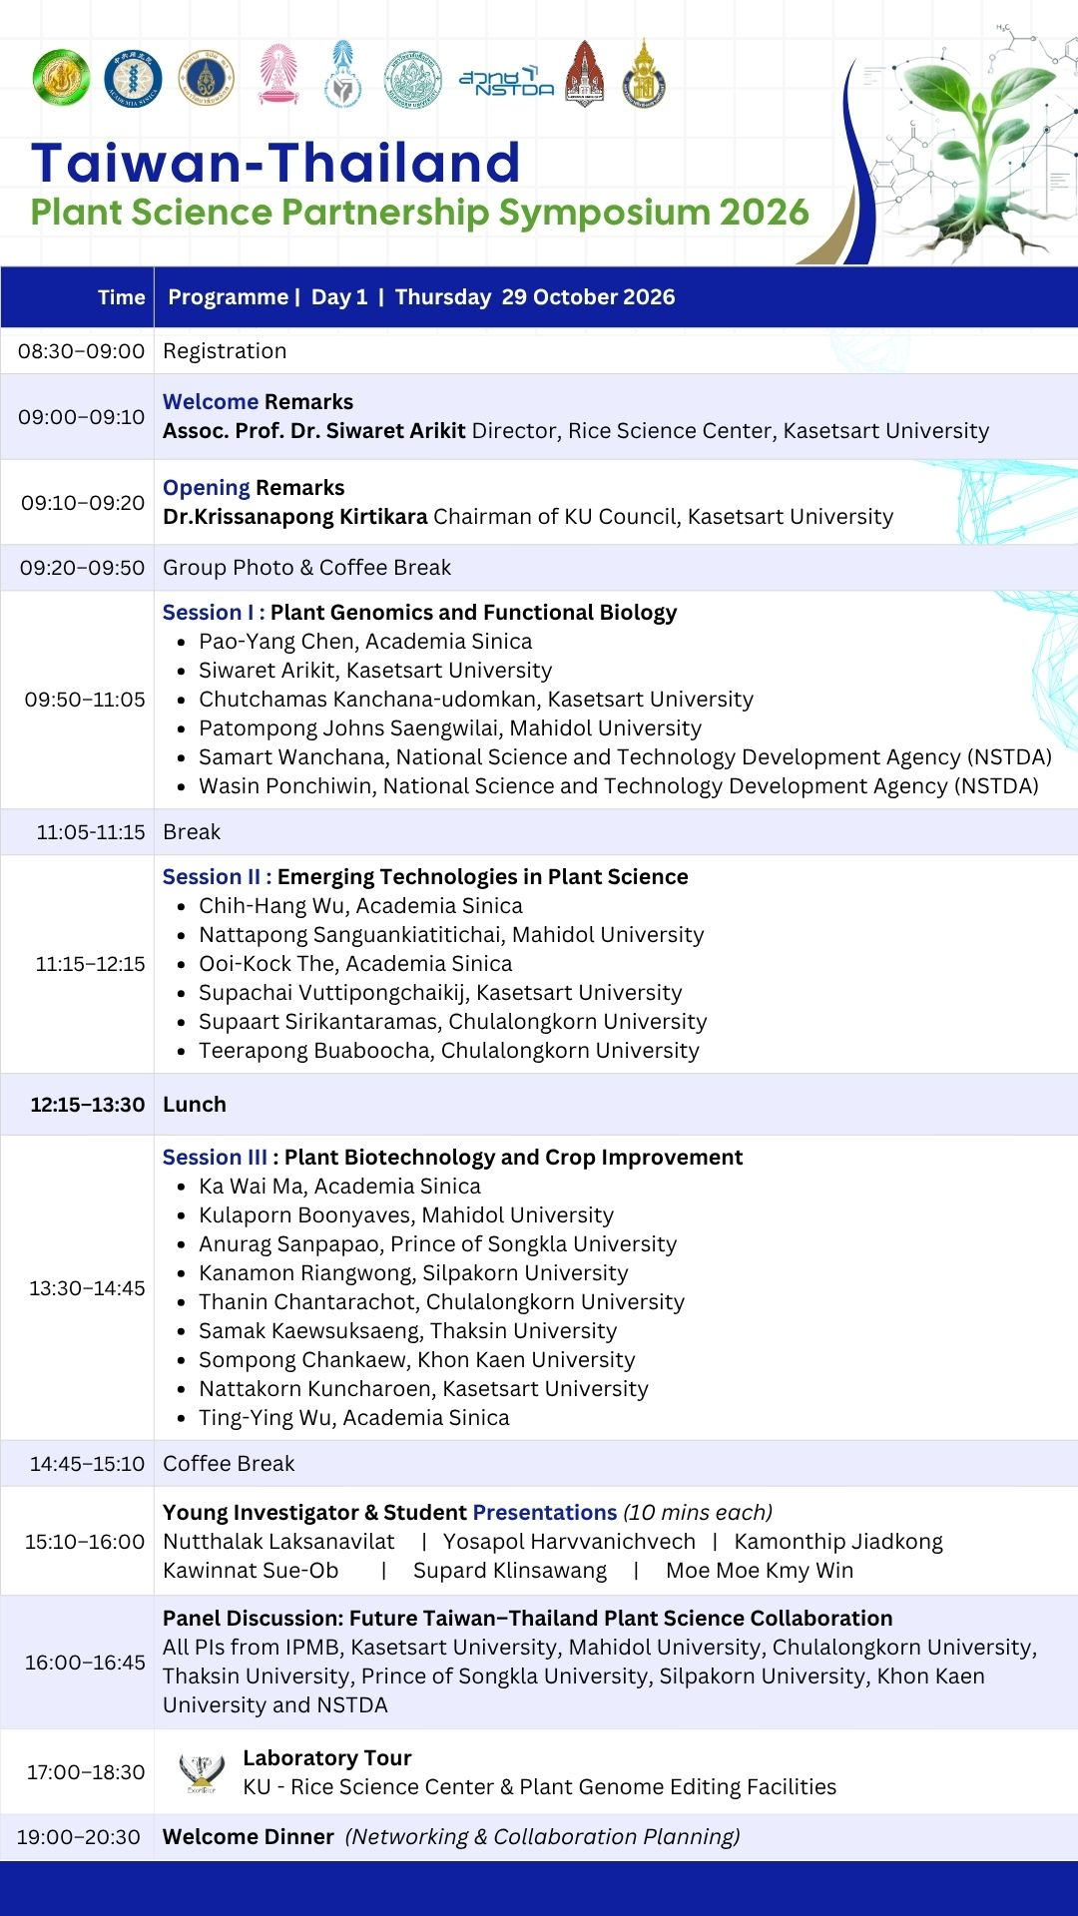Select speaker Ka Wai Ma
The image size is (1078, 1916).
tap(339, 1187)
